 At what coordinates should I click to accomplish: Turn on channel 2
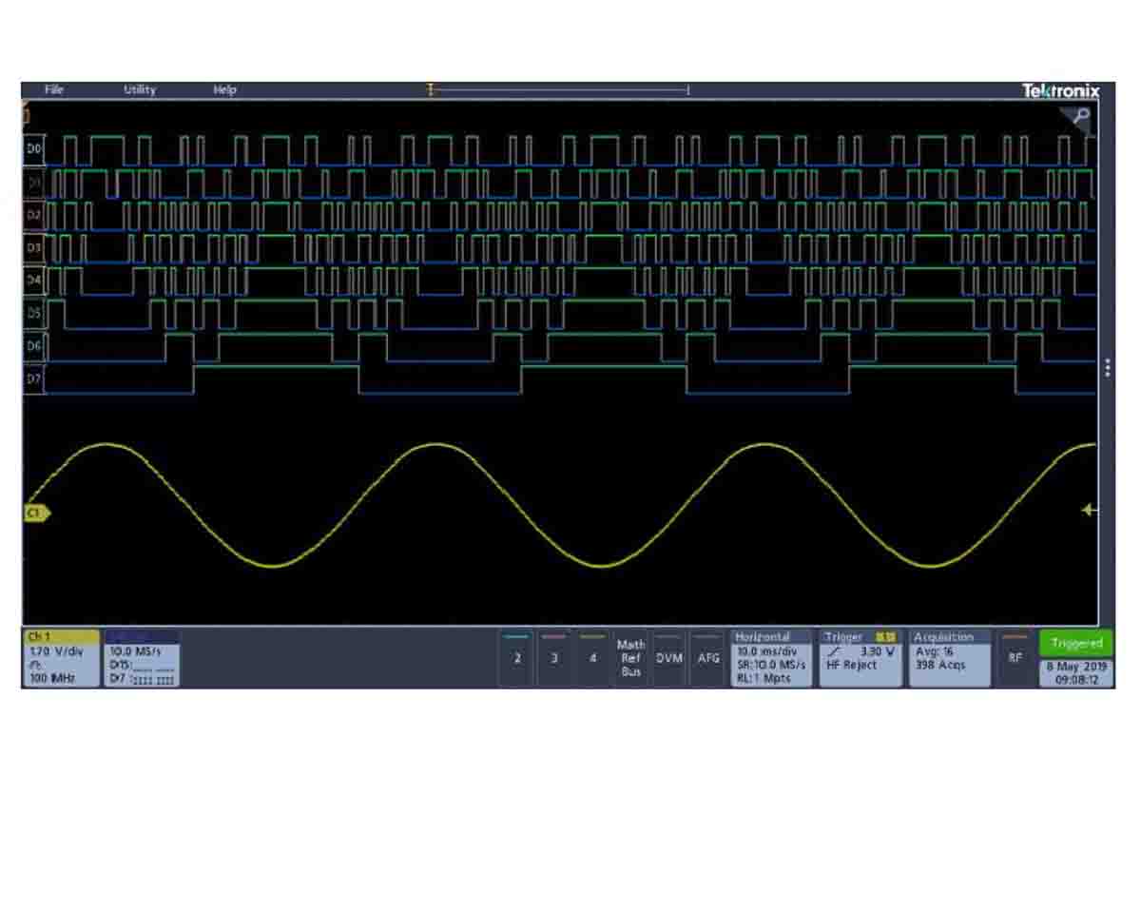point(516,658)
